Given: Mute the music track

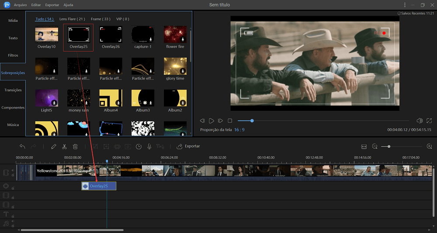Looking at the screenshot, I should [x=13, y=221].
